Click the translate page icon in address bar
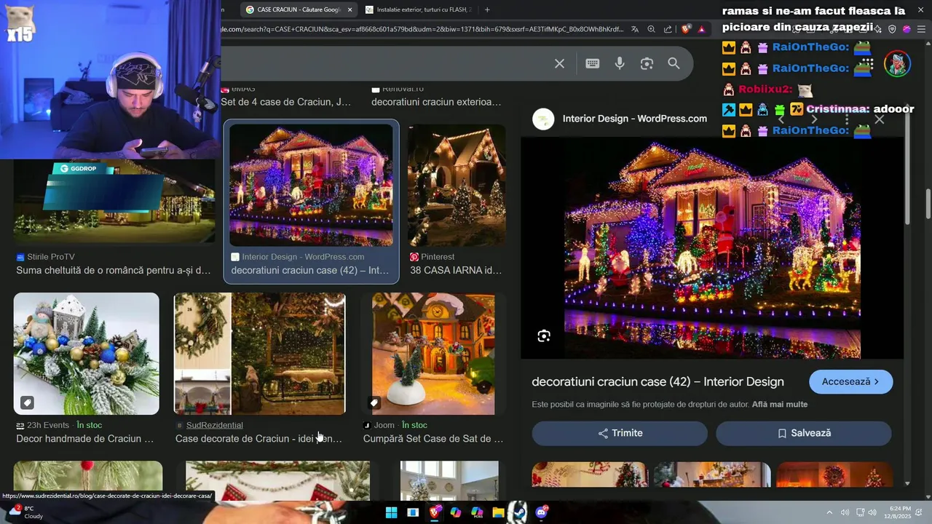 click(x=635, y=29)
